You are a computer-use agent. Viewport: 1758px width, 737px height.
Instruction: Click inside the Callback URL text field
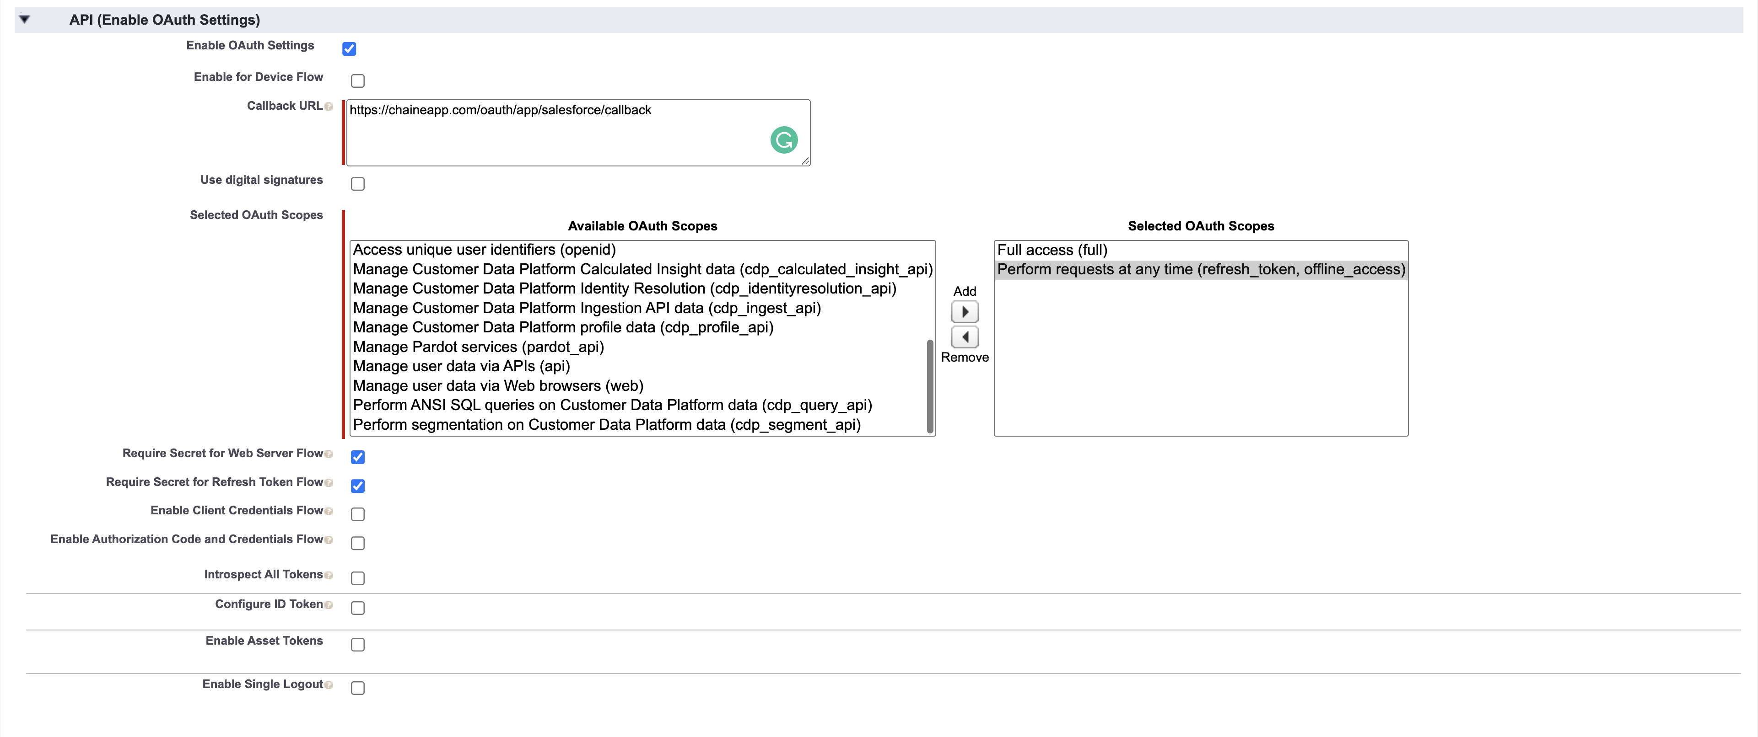(x=546, y=136)
